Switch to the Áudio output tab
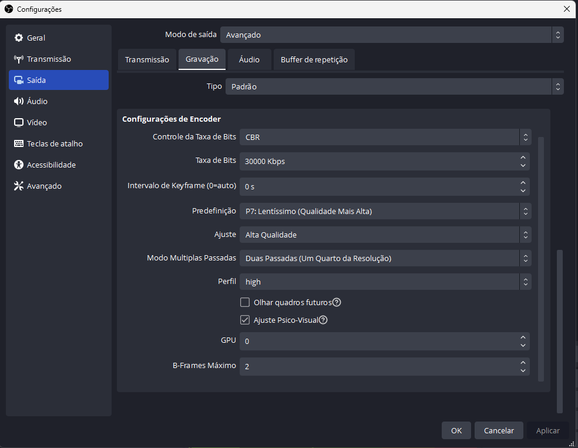The height and width of the screenshot is (448, 578). pyautogui.click(x=249, y=59)
